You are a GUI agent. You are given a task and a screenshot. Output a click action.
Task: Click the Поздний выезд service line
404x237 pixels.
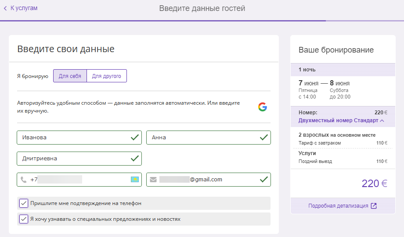[x=343, y=161]
